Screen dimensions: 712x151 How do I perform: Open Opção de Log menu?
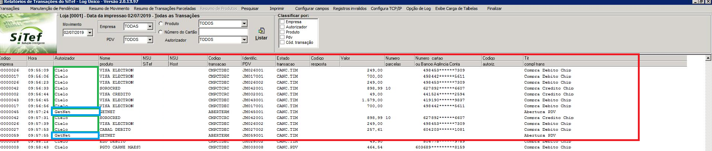[x=418, y=8]
